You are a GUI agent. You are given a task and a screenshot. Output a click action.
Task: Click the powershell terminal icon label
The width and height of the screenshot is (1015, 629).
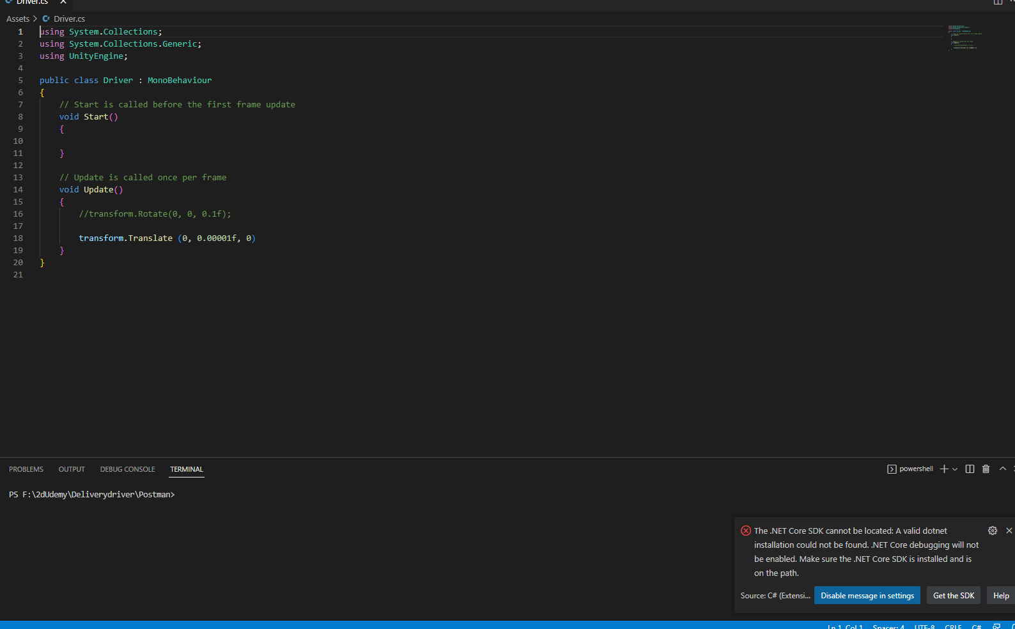[x=910, y=469]
